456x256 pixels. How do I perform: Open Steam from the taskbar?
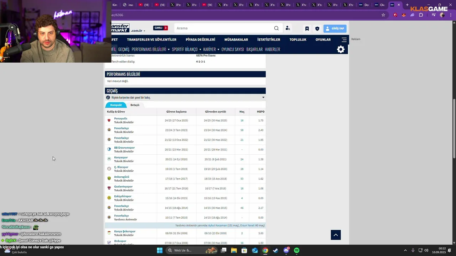[275, 250]
